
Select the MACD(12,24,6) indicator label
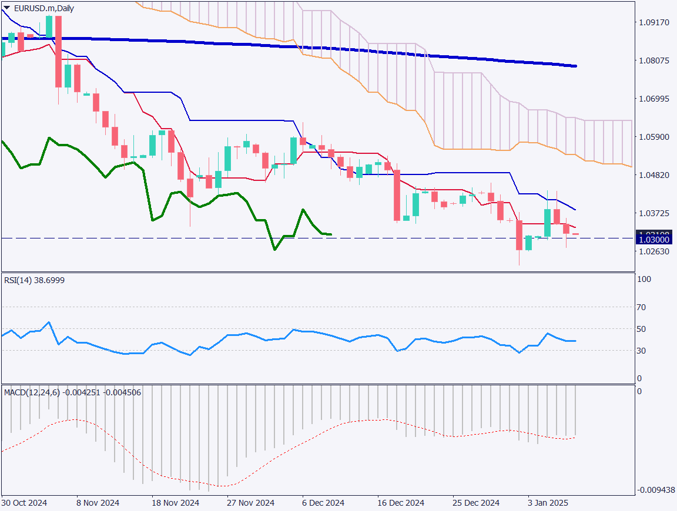(71, 391)
